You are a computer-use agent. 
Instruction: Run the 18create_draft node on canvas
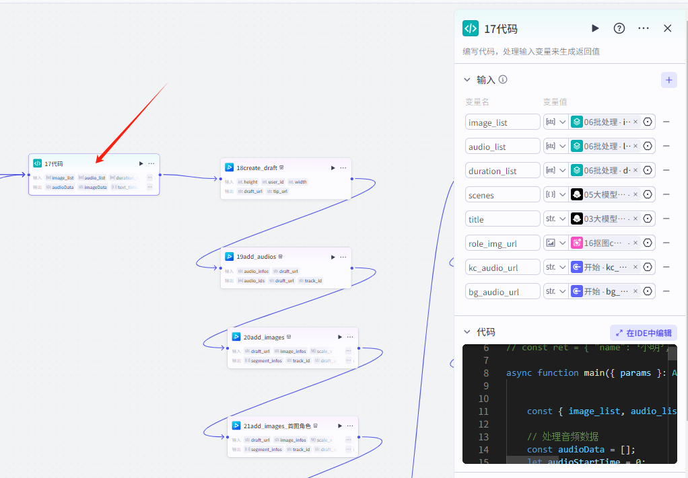point(332,168)
